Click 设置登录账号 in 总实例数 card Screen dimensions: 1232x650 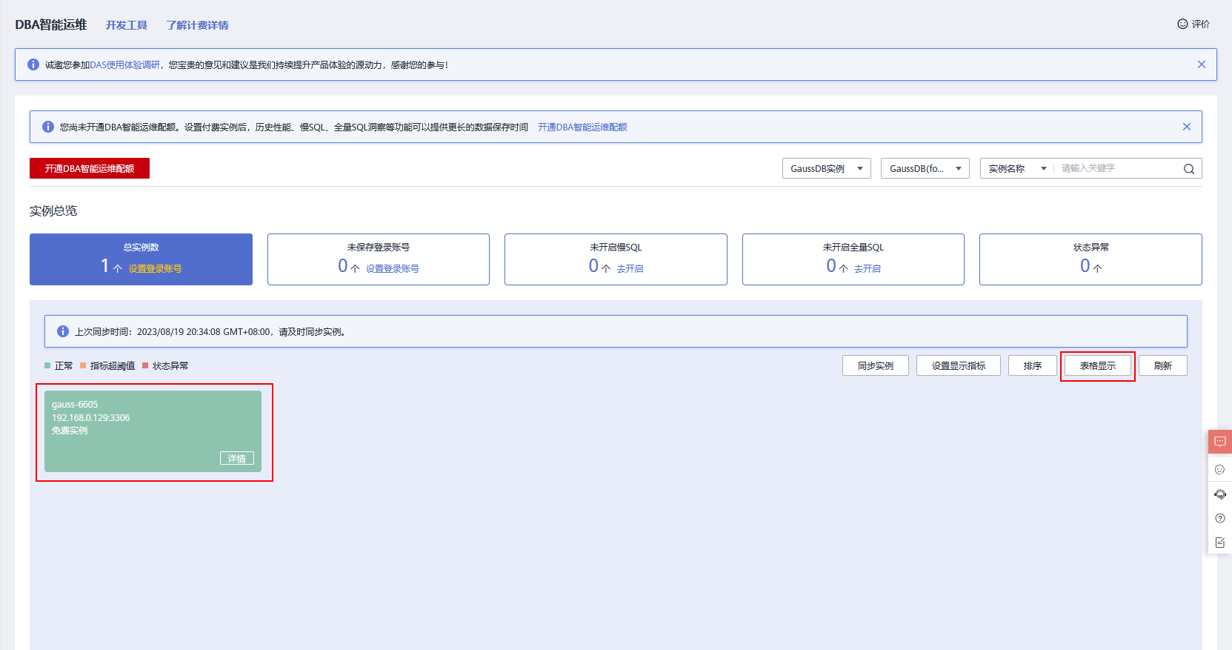click(x=155, y=269)
